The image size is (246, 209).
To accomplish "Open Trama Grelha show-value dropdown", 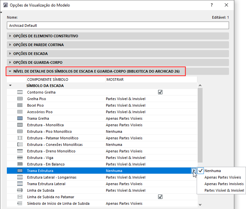I will point(124,118).
